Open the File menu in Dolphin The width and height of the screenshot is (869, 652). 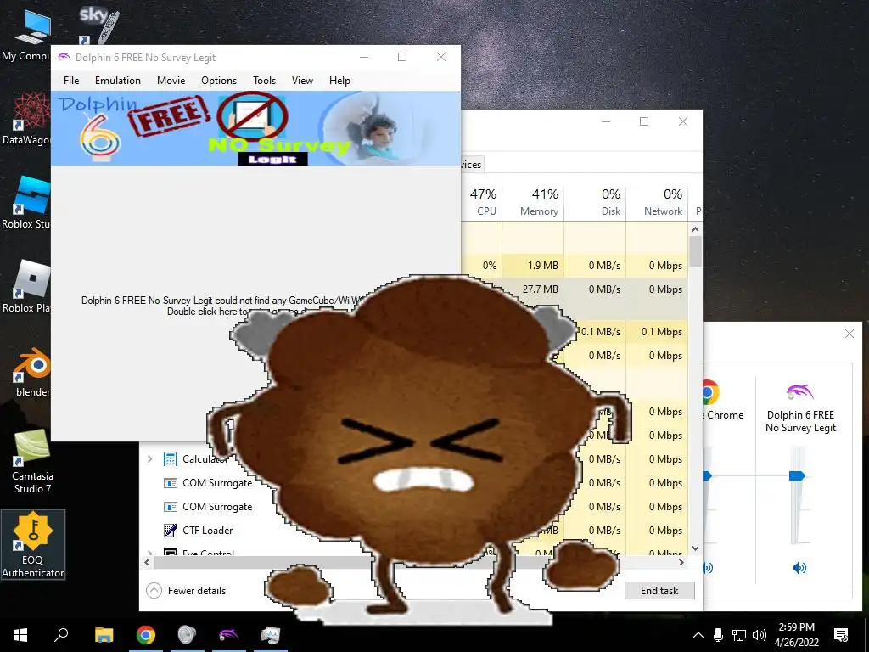(x=71, y=81)
